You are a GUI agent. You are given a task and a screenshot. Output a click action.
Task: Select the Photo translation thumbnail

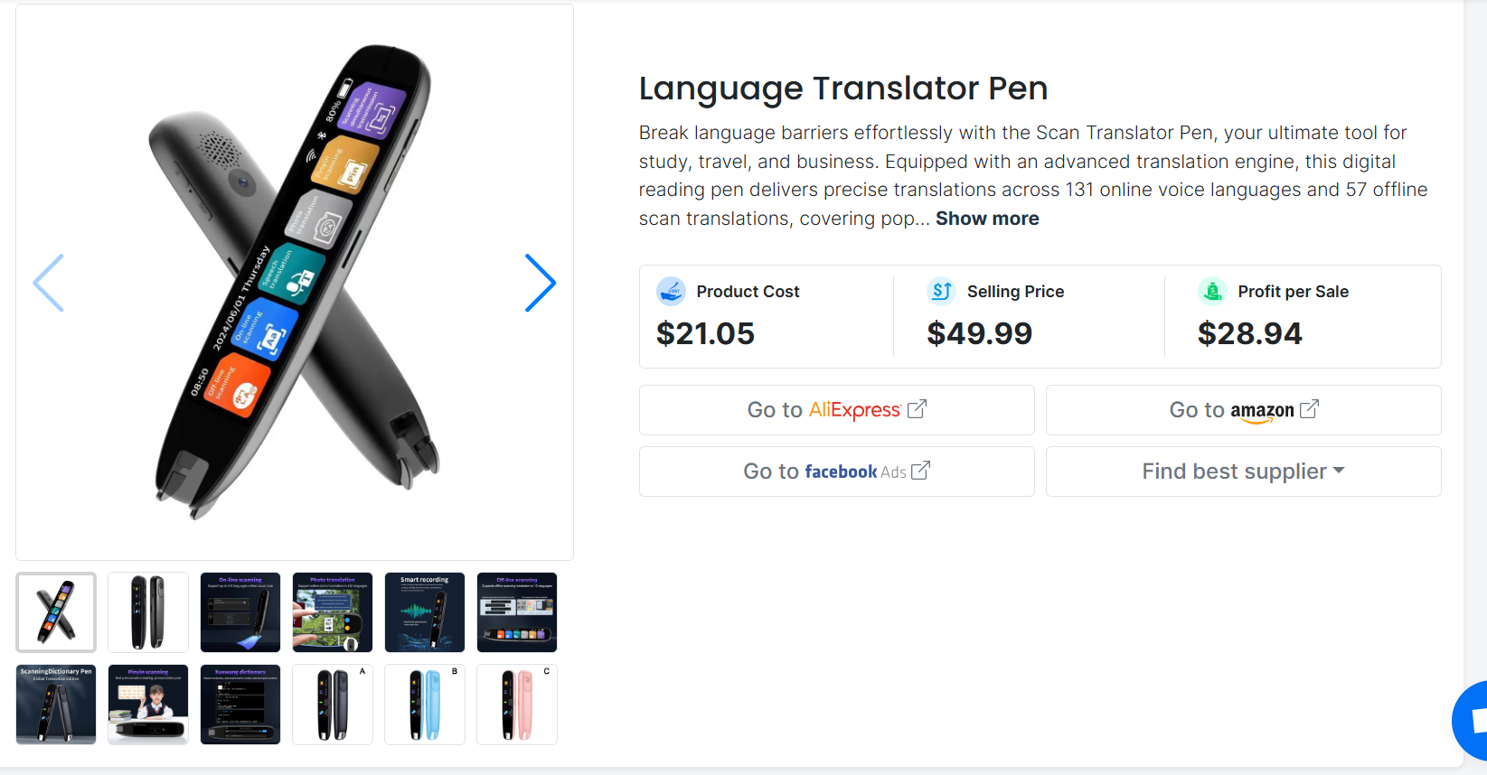click(x=333, y=612)
